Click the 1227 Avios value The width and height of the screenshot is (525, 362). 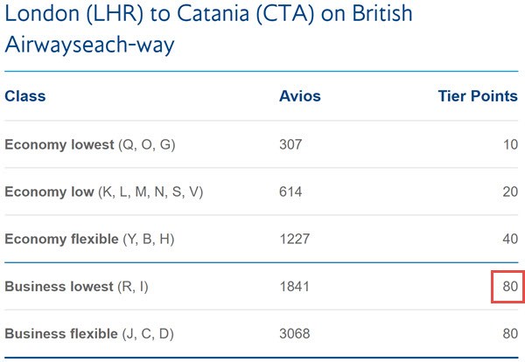[x=295, y=239]
